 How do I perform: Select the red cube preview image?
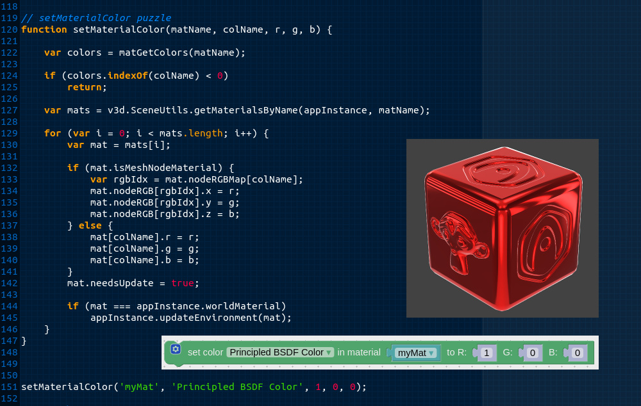503,228
